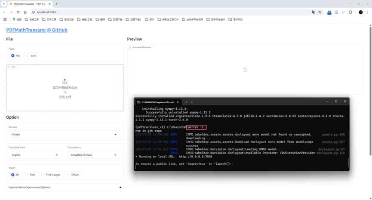The width and height of the screenshot is (372, 200).
Task: Maximize the terminal window
Action: pos(336,102)
